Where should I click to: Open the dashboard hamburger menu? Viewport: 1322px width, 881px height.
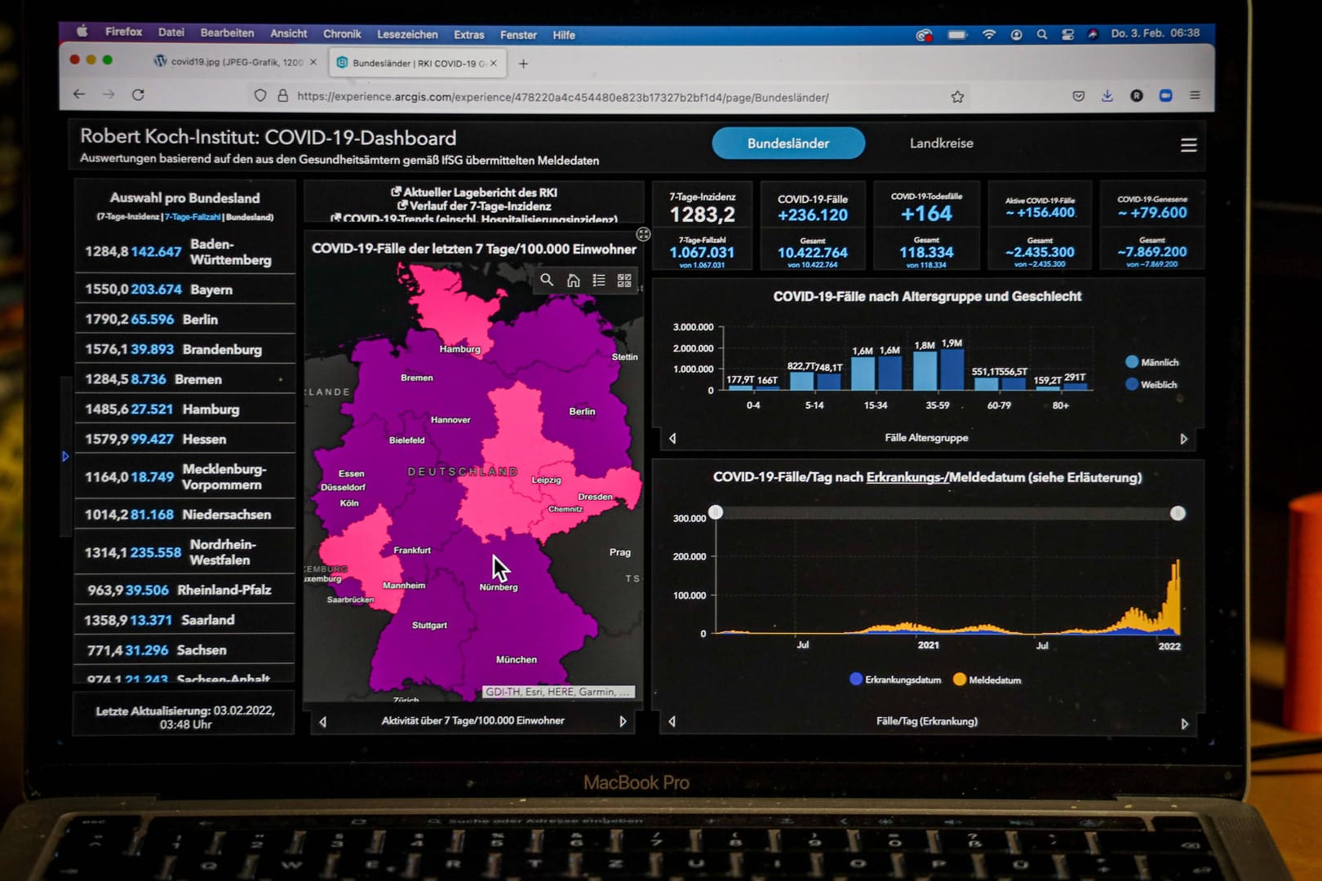coord(1188,145)
